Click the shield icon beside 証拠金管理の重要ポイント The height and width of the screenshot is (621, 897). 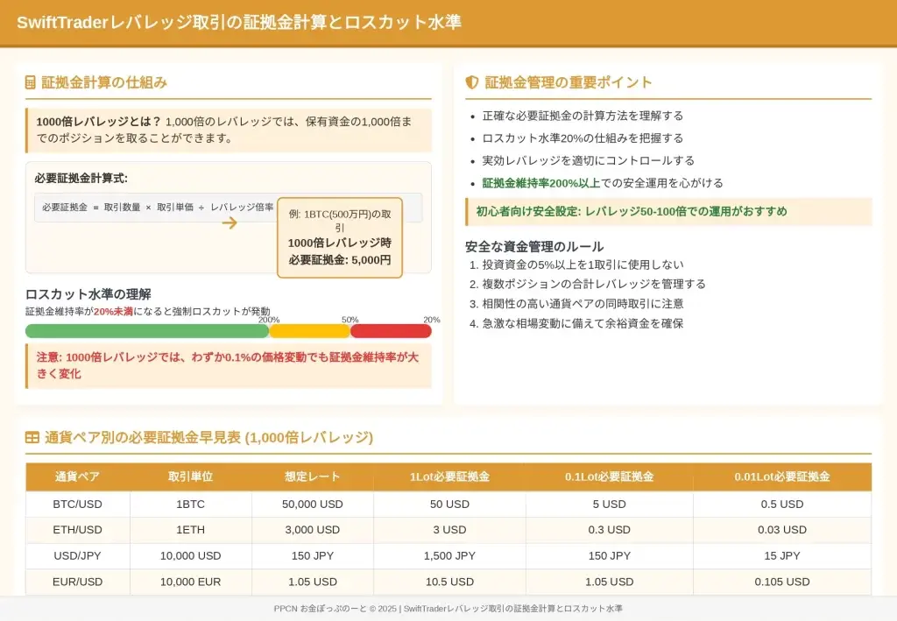point(471,82)
